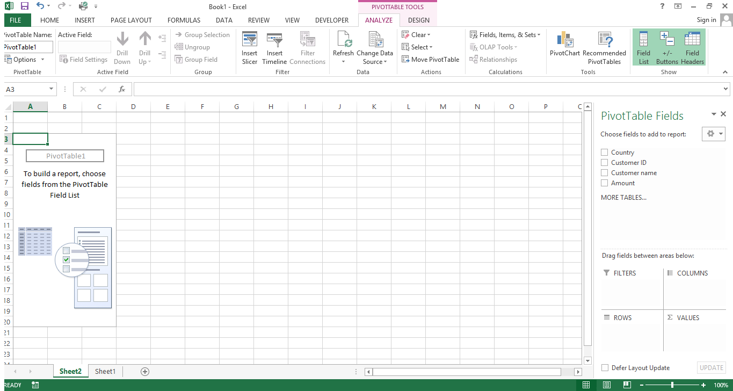The height and width of the screenshot is (391, 733).
Task: Close the PivotTable Fields pane
Action: pyautogui.click(x=723, y=114)
